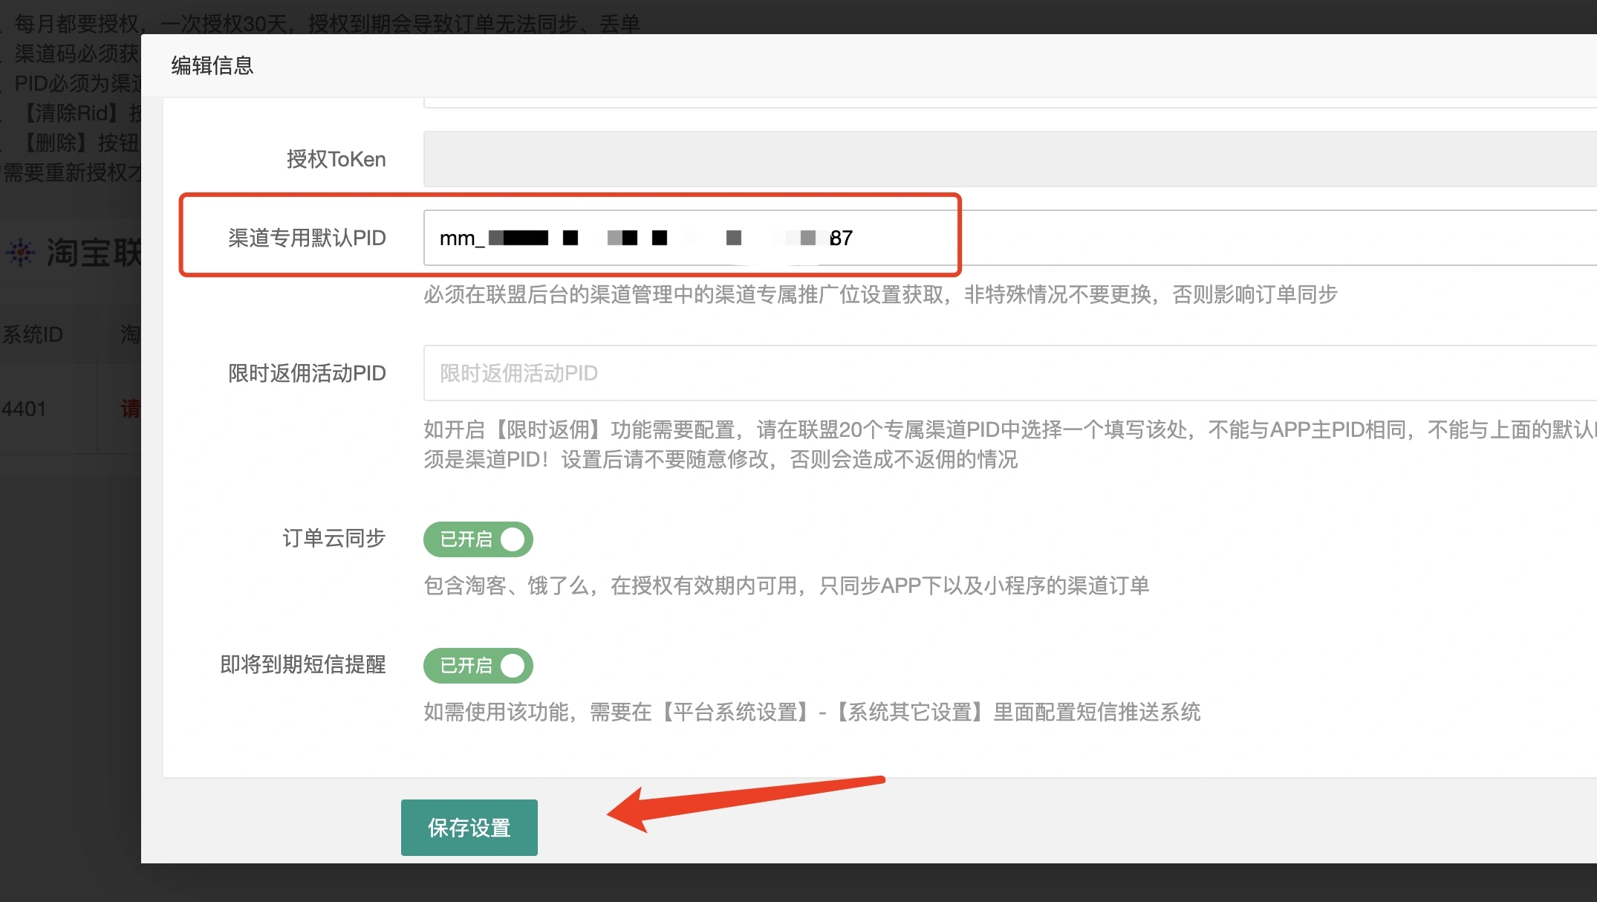Click the 授权ToKen label

pyautogui.click(x=336, y=159)
